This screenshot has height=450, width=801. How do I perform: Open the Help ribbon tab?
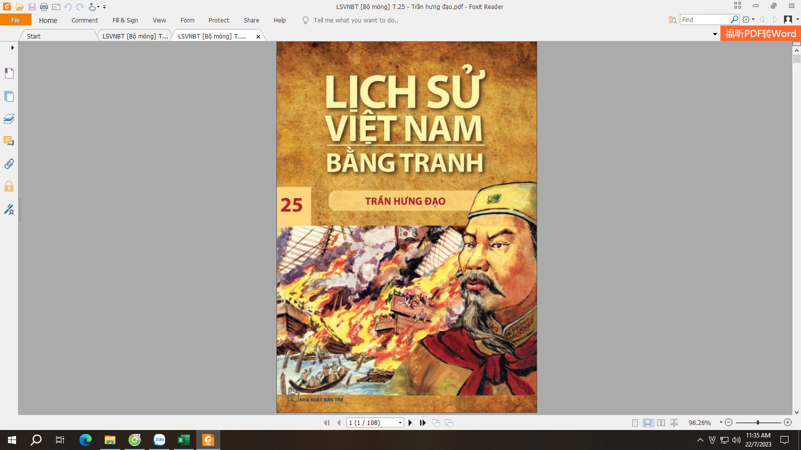(279, 20)
